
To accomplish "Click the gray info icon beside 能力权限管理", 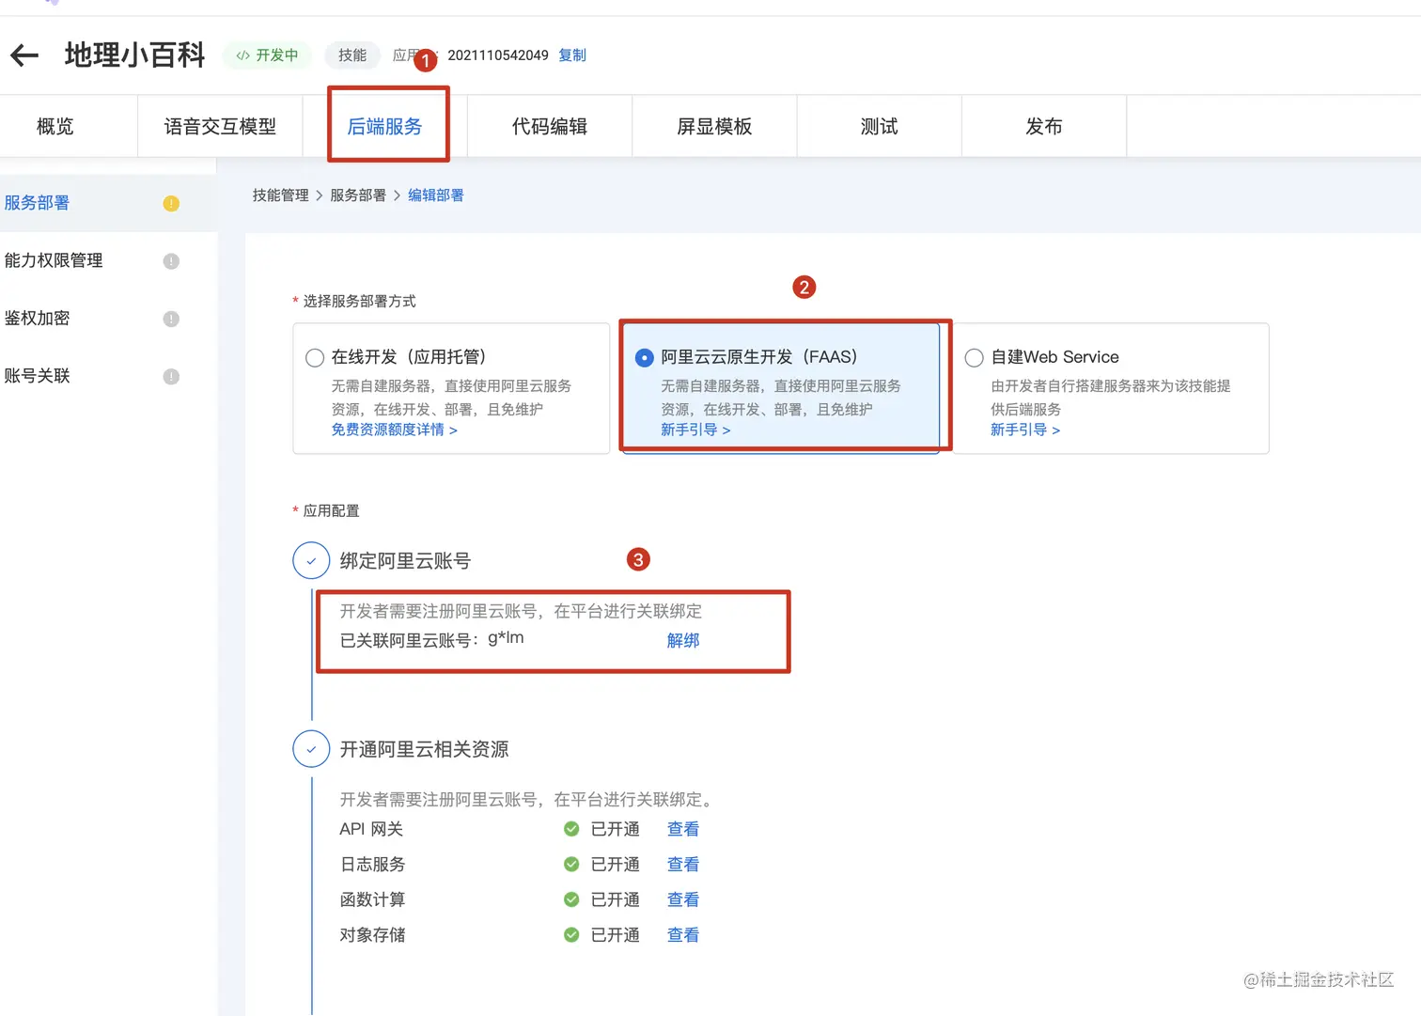I will pos(171,261).
